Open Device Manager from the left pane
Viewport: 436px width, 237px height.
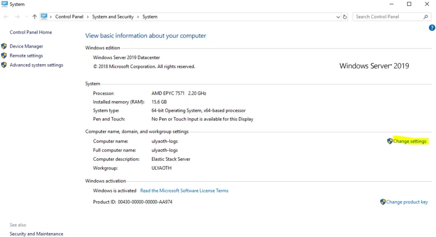[26, 46]
